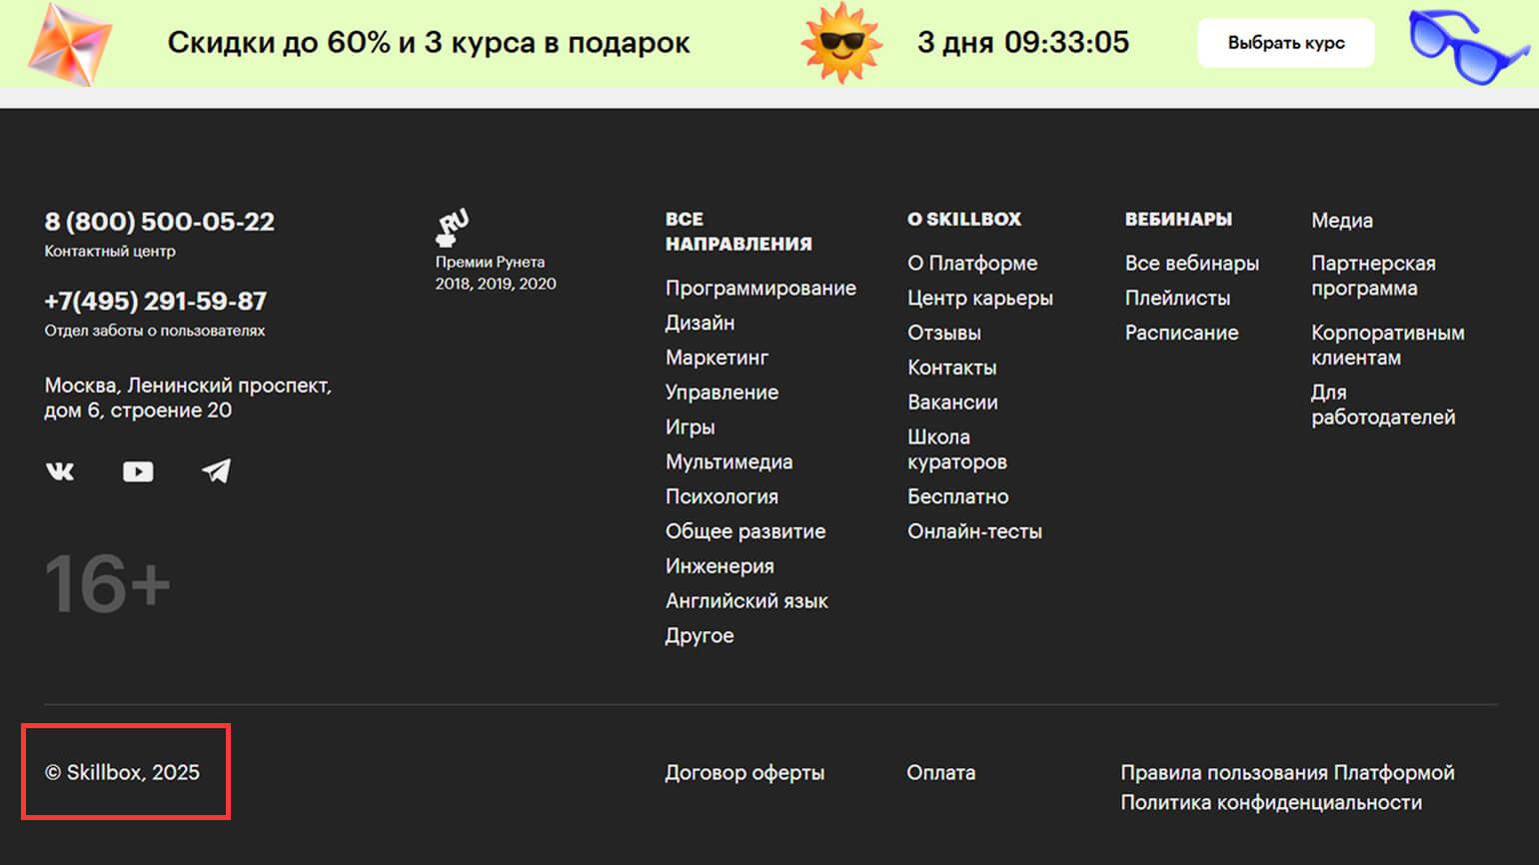Open the YouTube channel icon
The width and height of the screenshot is (1539, 865).
138,471
